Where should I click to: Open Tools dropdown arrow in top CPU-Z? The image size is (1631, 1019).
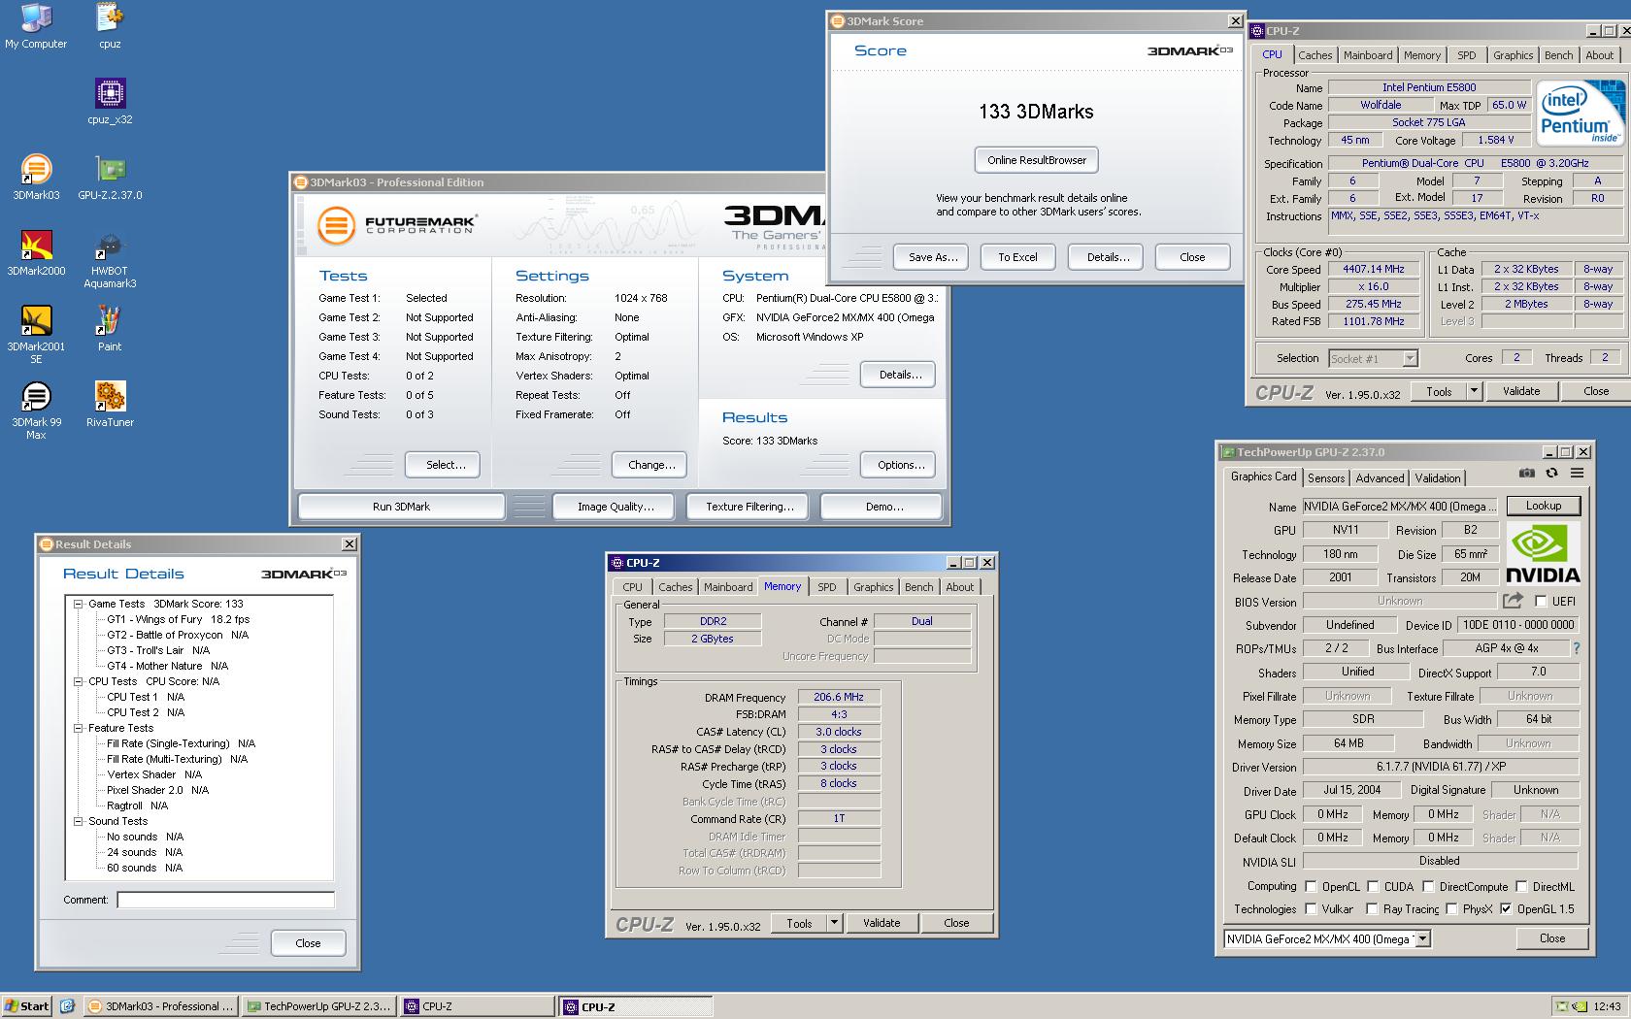coord(1474,391)
